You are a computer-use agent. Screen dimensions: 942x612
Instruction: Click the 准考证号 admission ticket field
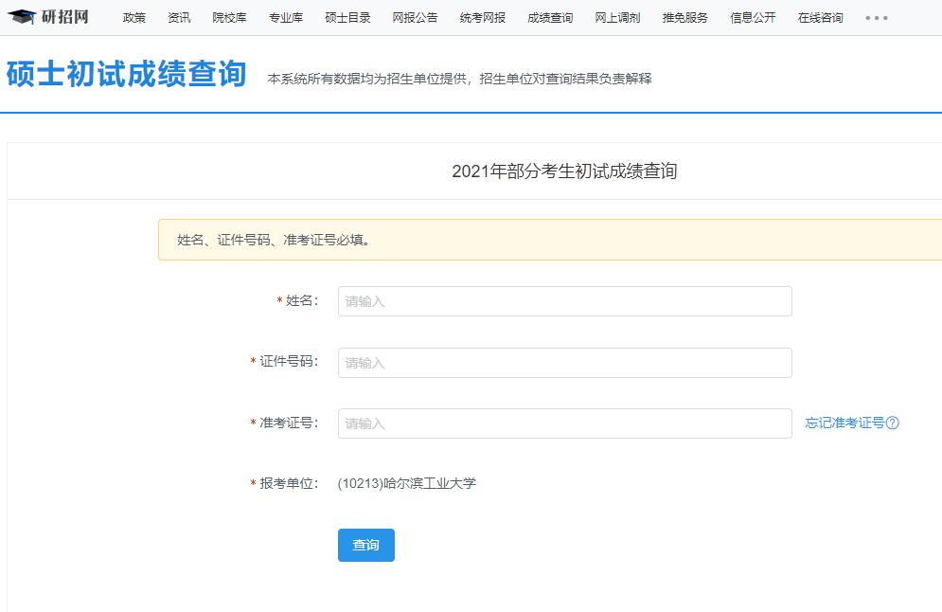564,423
